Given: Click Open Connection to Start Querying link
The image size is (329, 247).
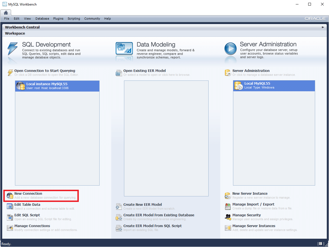Looking at the screenshot, I should tap(45, 71).
